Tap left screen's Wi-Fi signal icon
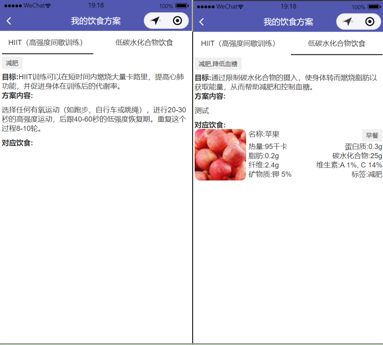Screen dimensions: 383x345 coord(48,6)
